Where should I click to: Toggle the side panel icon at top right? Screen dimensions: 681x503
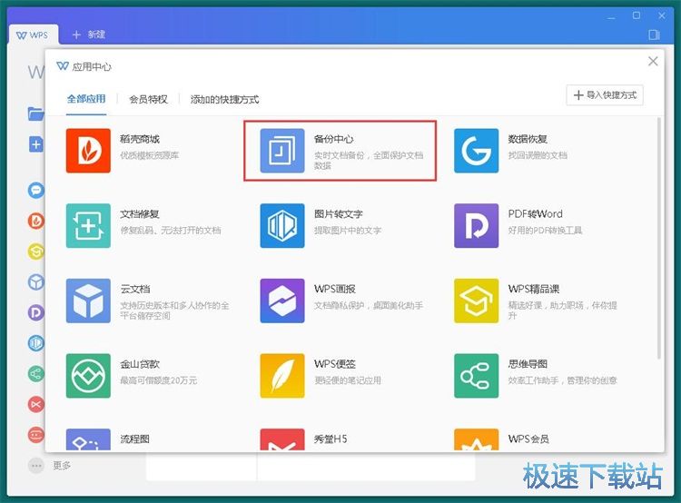pyautogui.click(x=654, y=35)
